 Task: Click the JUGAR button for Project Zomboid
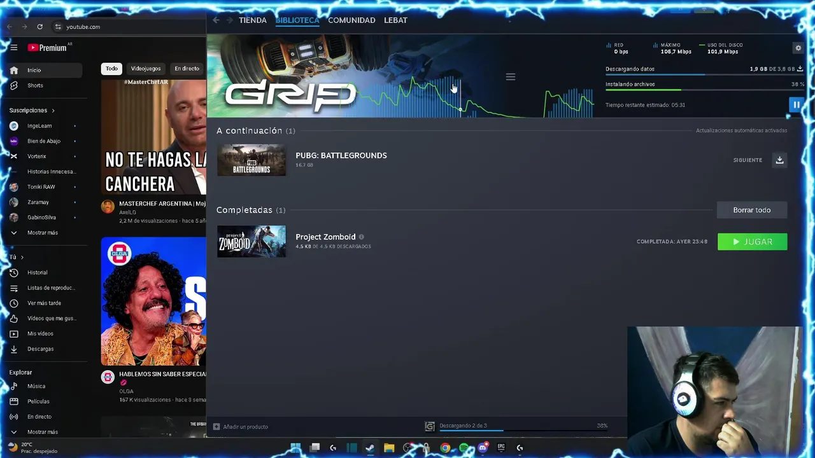coord(752,242)
